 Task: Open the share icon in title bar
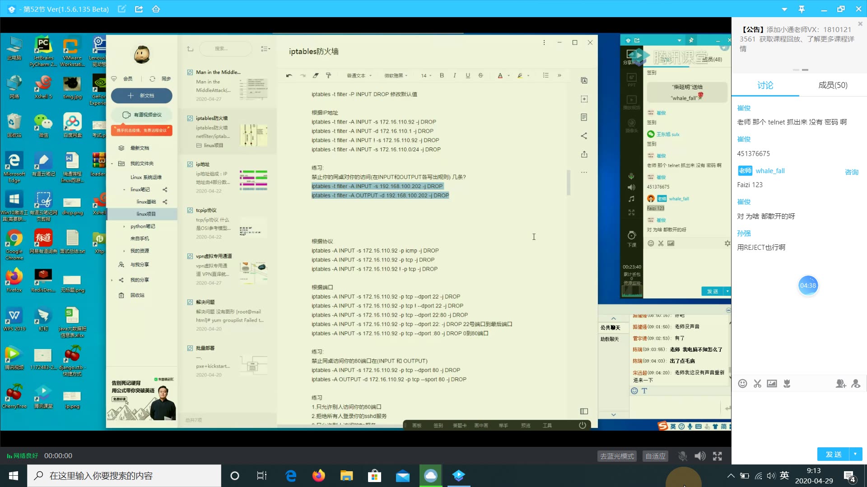tap(139, 9)
